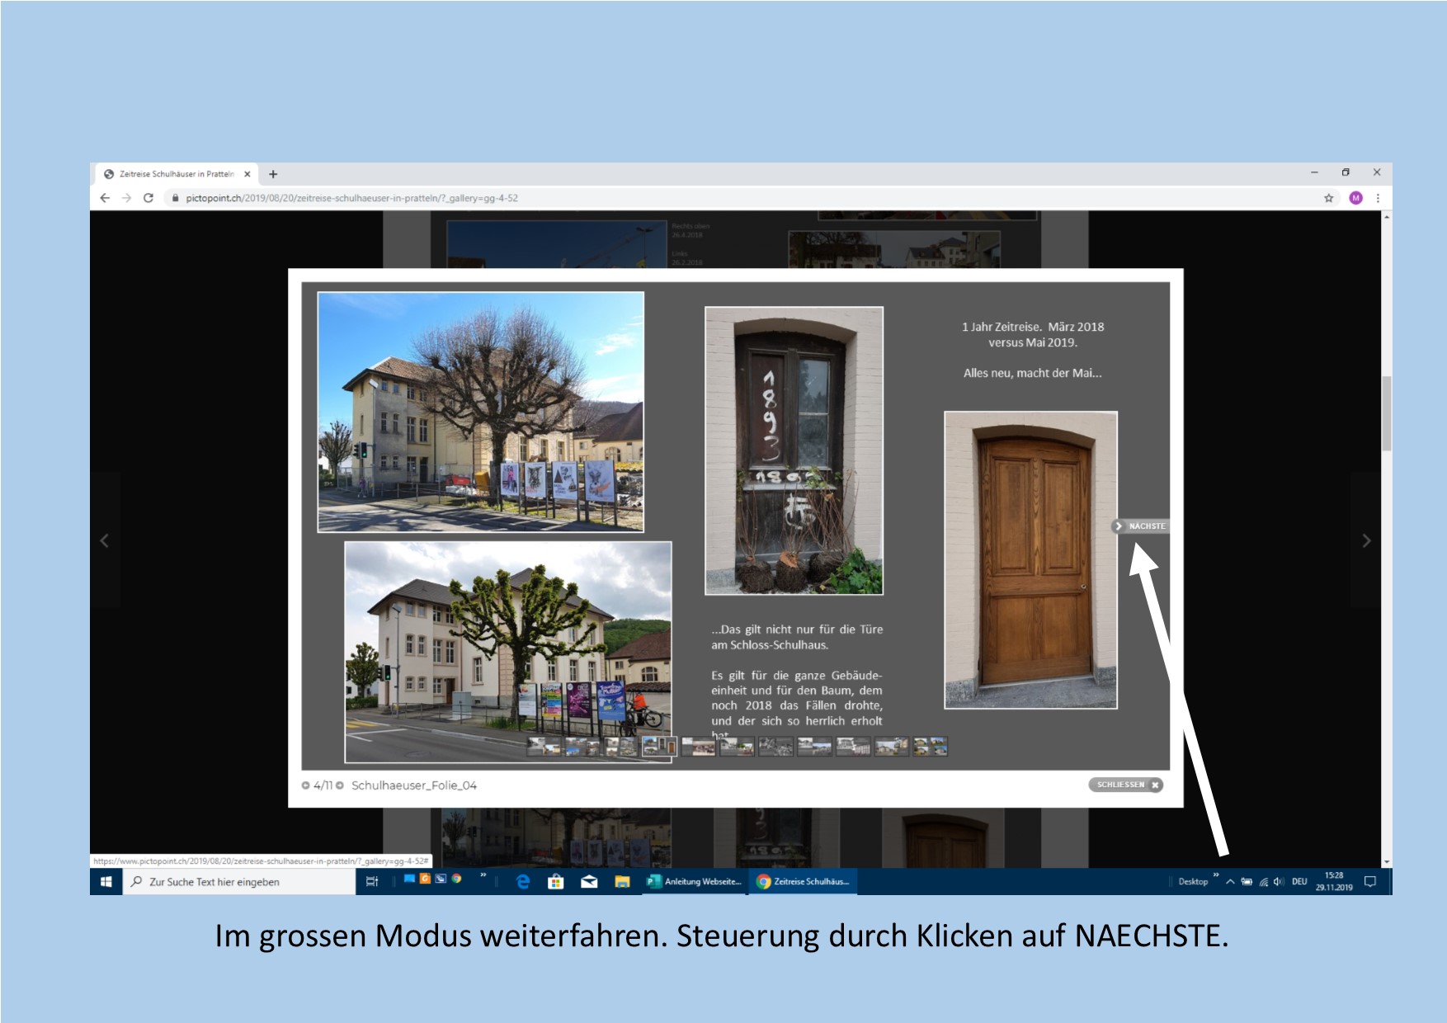Open the Windows Start menu

pyautogui.click(x=106, y=882)
